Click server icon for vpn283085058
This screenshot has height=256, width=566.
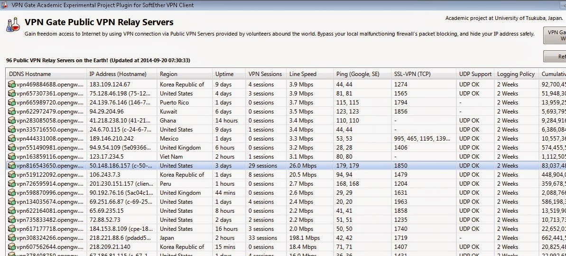11,121
